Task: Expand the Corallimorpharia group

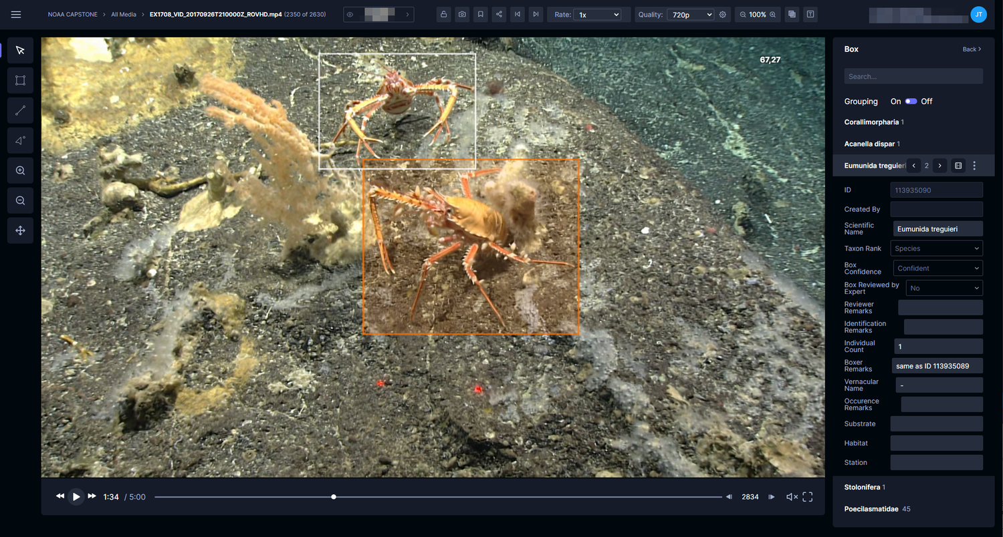Action: click(913, 122)
